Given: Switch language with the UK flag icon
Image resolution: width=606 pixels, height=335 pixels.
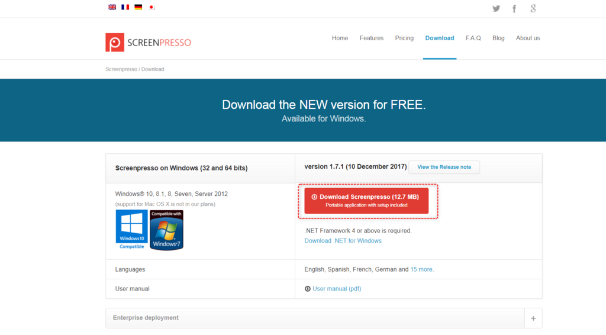Looking at the screenshot, I should (112, 7).
